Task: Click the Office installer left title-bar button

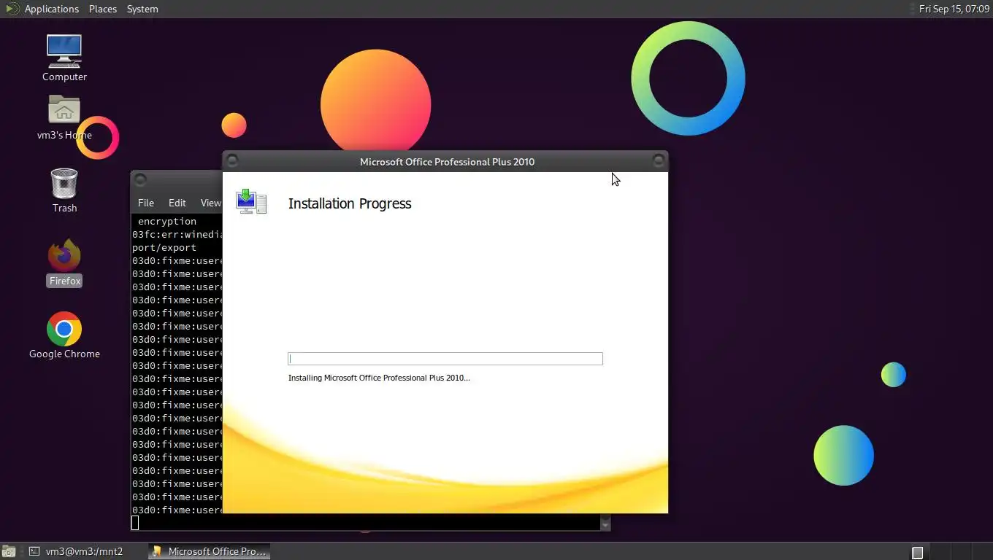Action: pos(232,160)
